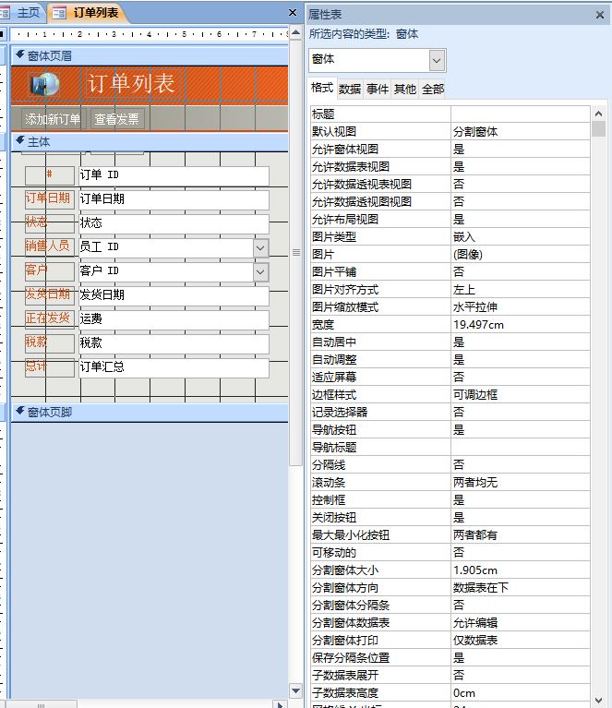Click the 导航标题 property value field

(520, 448)
